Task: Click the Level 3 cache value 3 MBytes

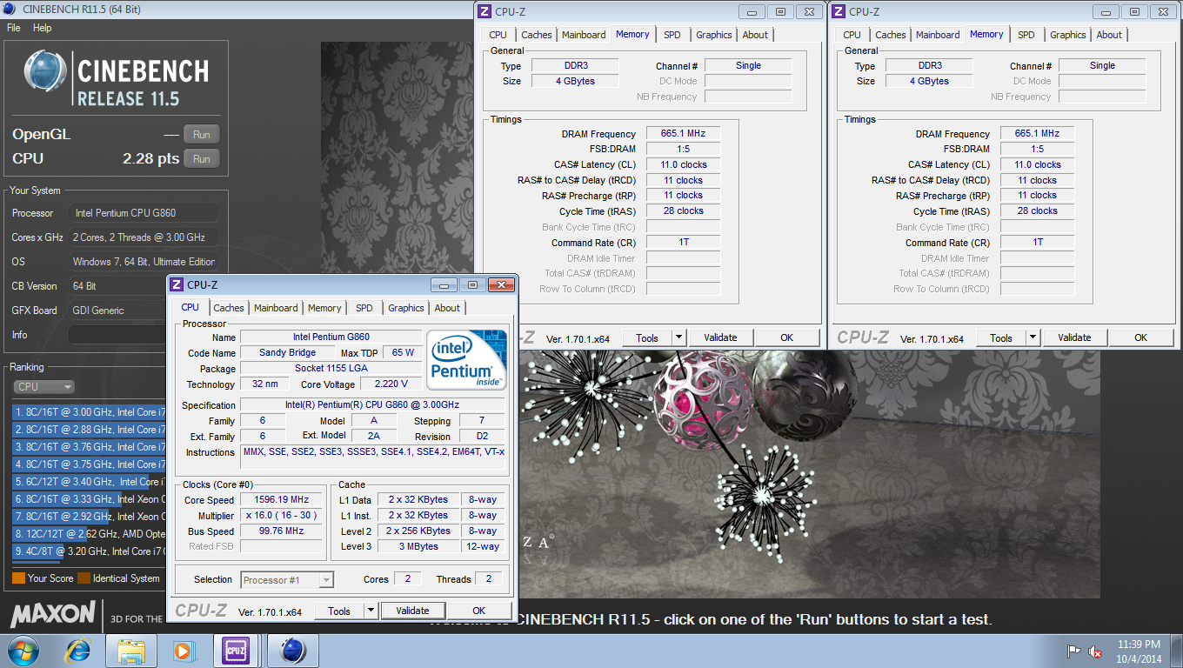Action: click(x=419, y=547)
